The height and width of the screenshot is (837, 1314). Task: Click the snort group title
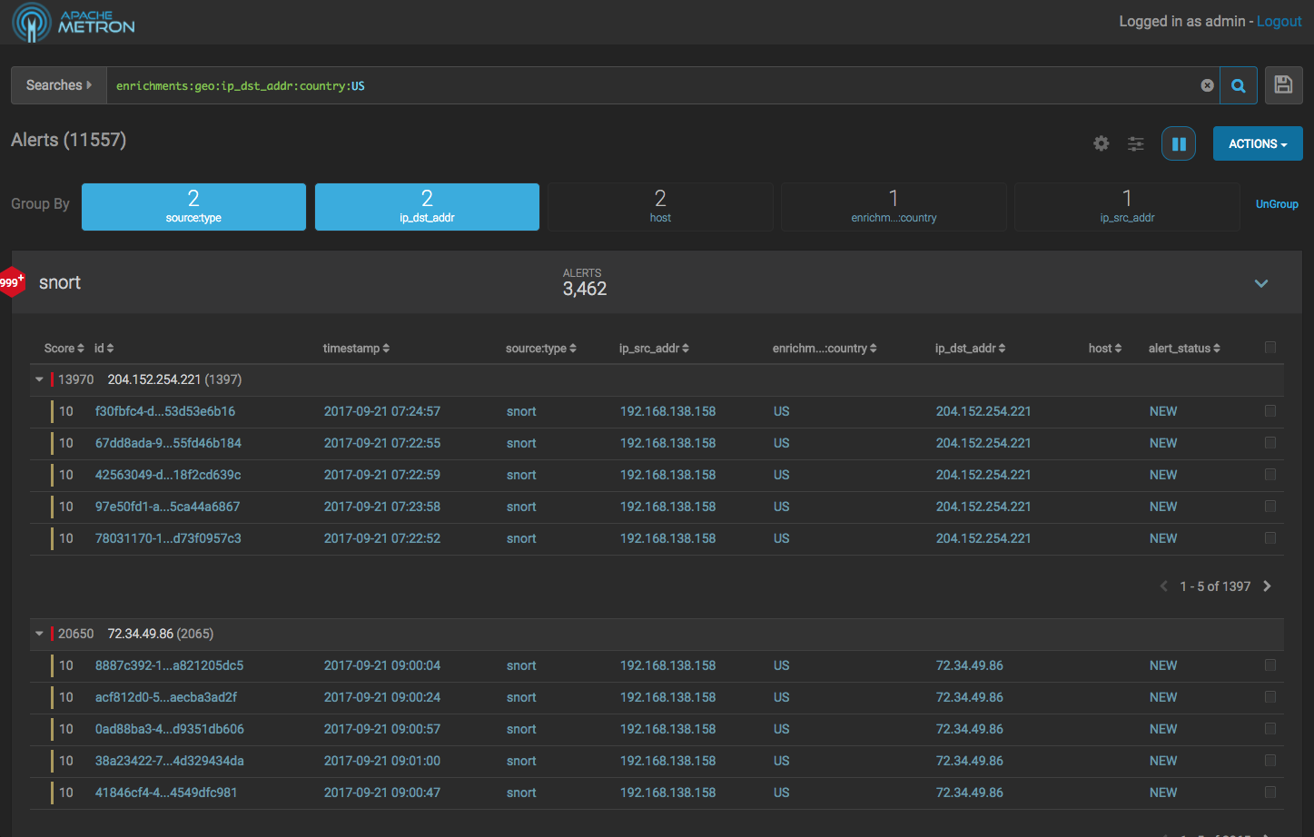pos(60,282)
